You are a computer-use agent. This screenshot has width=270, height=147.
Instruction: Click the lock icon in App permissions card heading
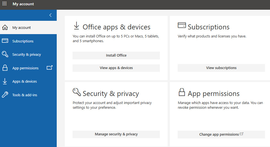(x=182, y=92)
